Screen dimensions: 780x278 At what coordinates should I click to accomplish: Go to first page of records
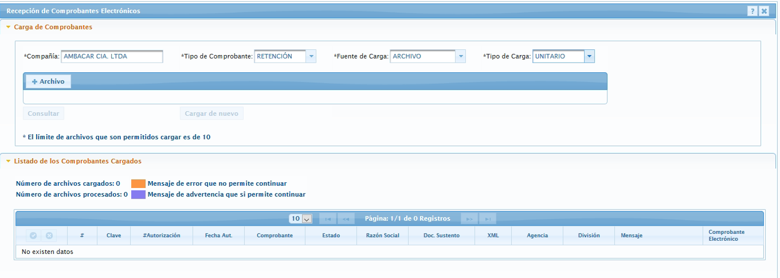328,219
